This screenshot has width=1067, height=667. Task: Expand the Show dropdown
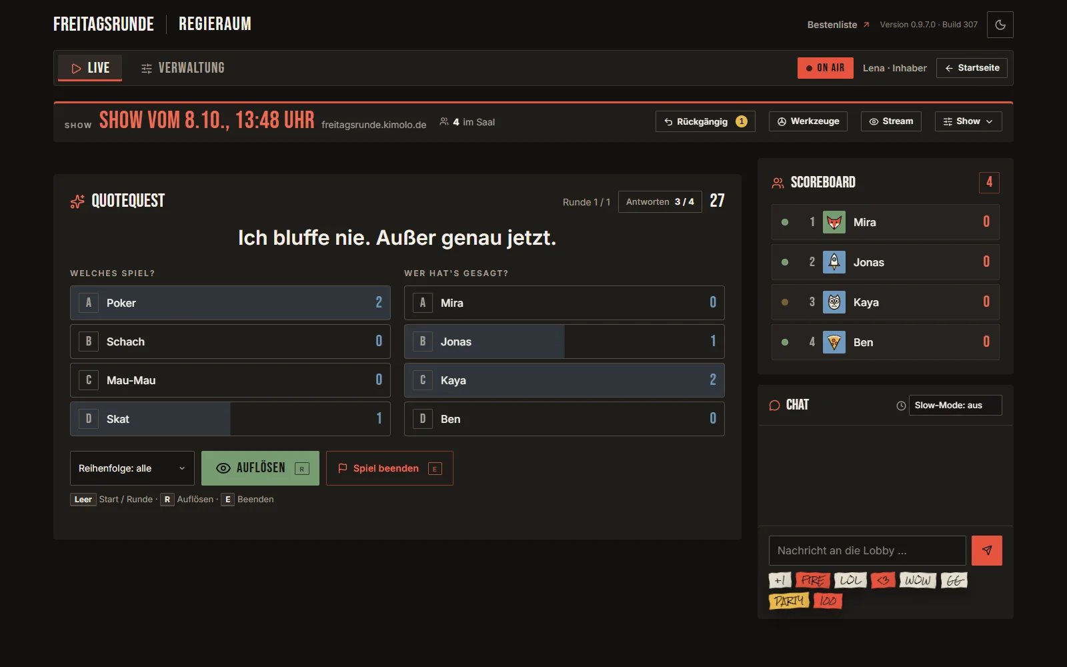coord(968,121)
